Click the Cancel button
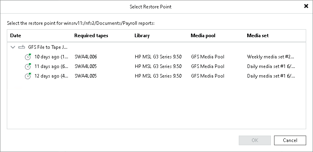 click(290, 140)
